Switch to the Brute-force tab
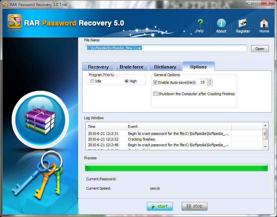Screen dimensions: 277x217 coord(131,67)
